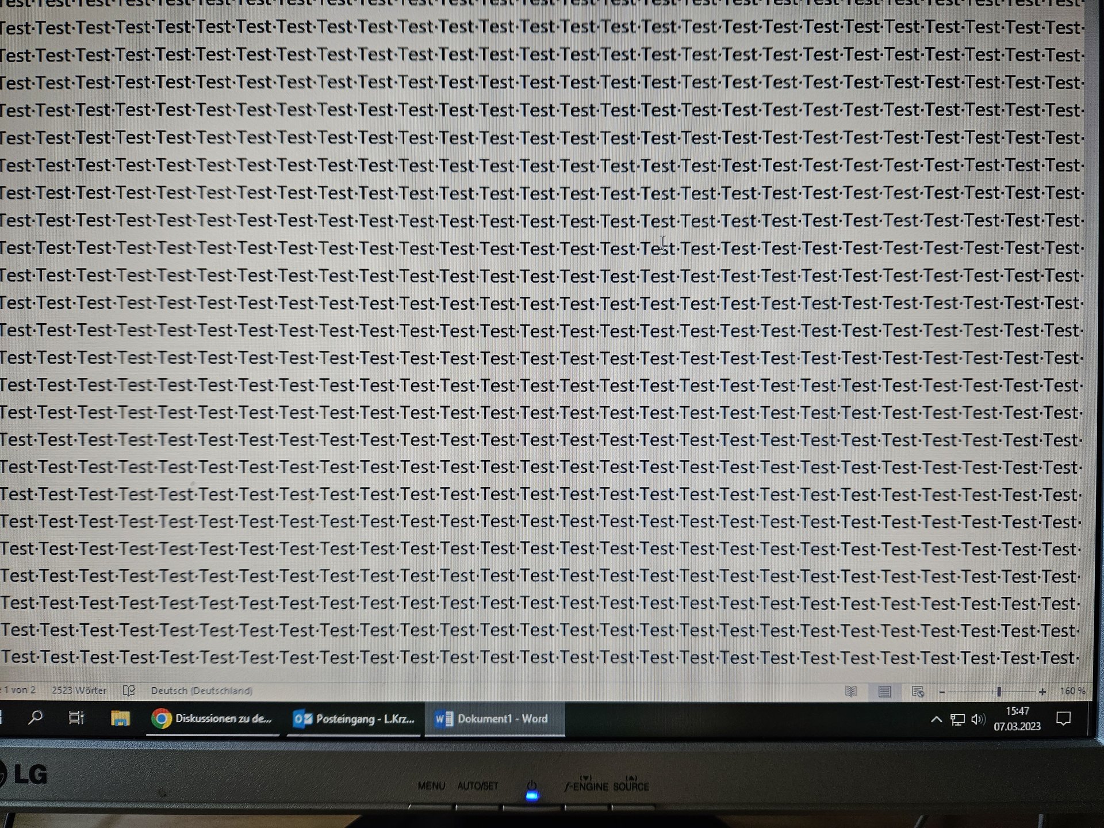Click the spelling check icon in status bar
The image size is (1104, 828).
pyautogui.click(x=129, y=691)
